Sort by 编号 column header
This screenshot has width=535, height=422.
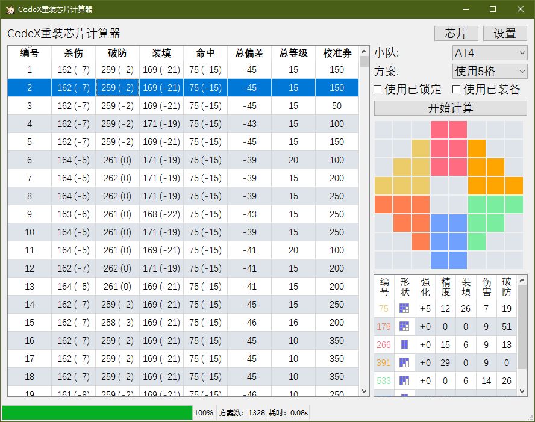point(30,53)
